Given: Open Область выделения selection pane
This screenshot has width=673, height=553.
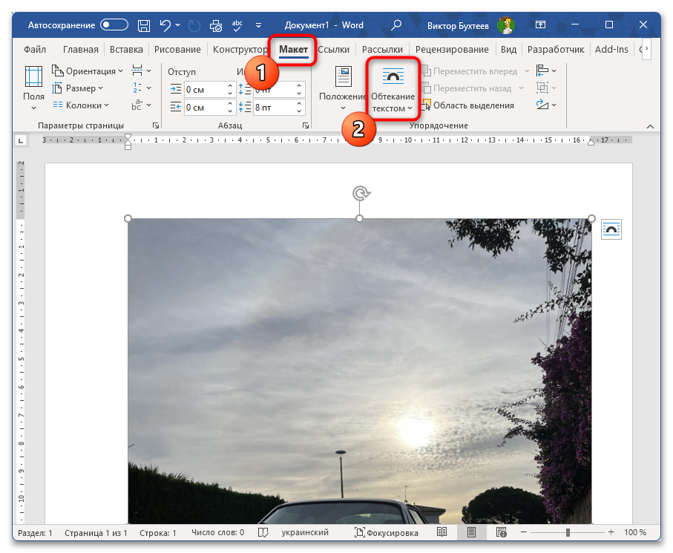Looking at the screenshot, I should click(x=467, y=105).
